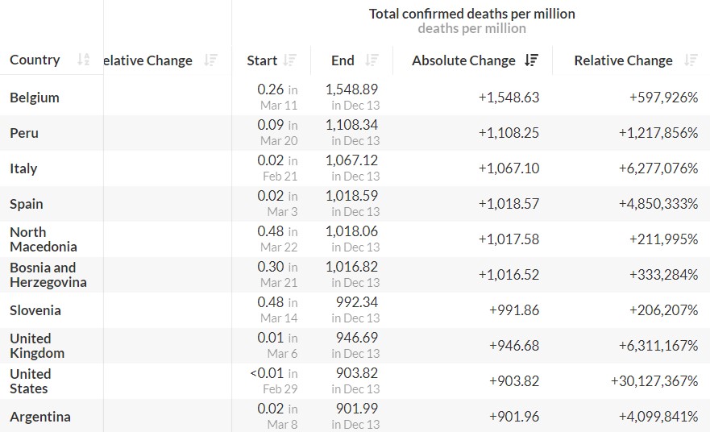Viewport: 710px width, 432px height.
Task: Click the sort icon next to End
Action: point(372,60)
